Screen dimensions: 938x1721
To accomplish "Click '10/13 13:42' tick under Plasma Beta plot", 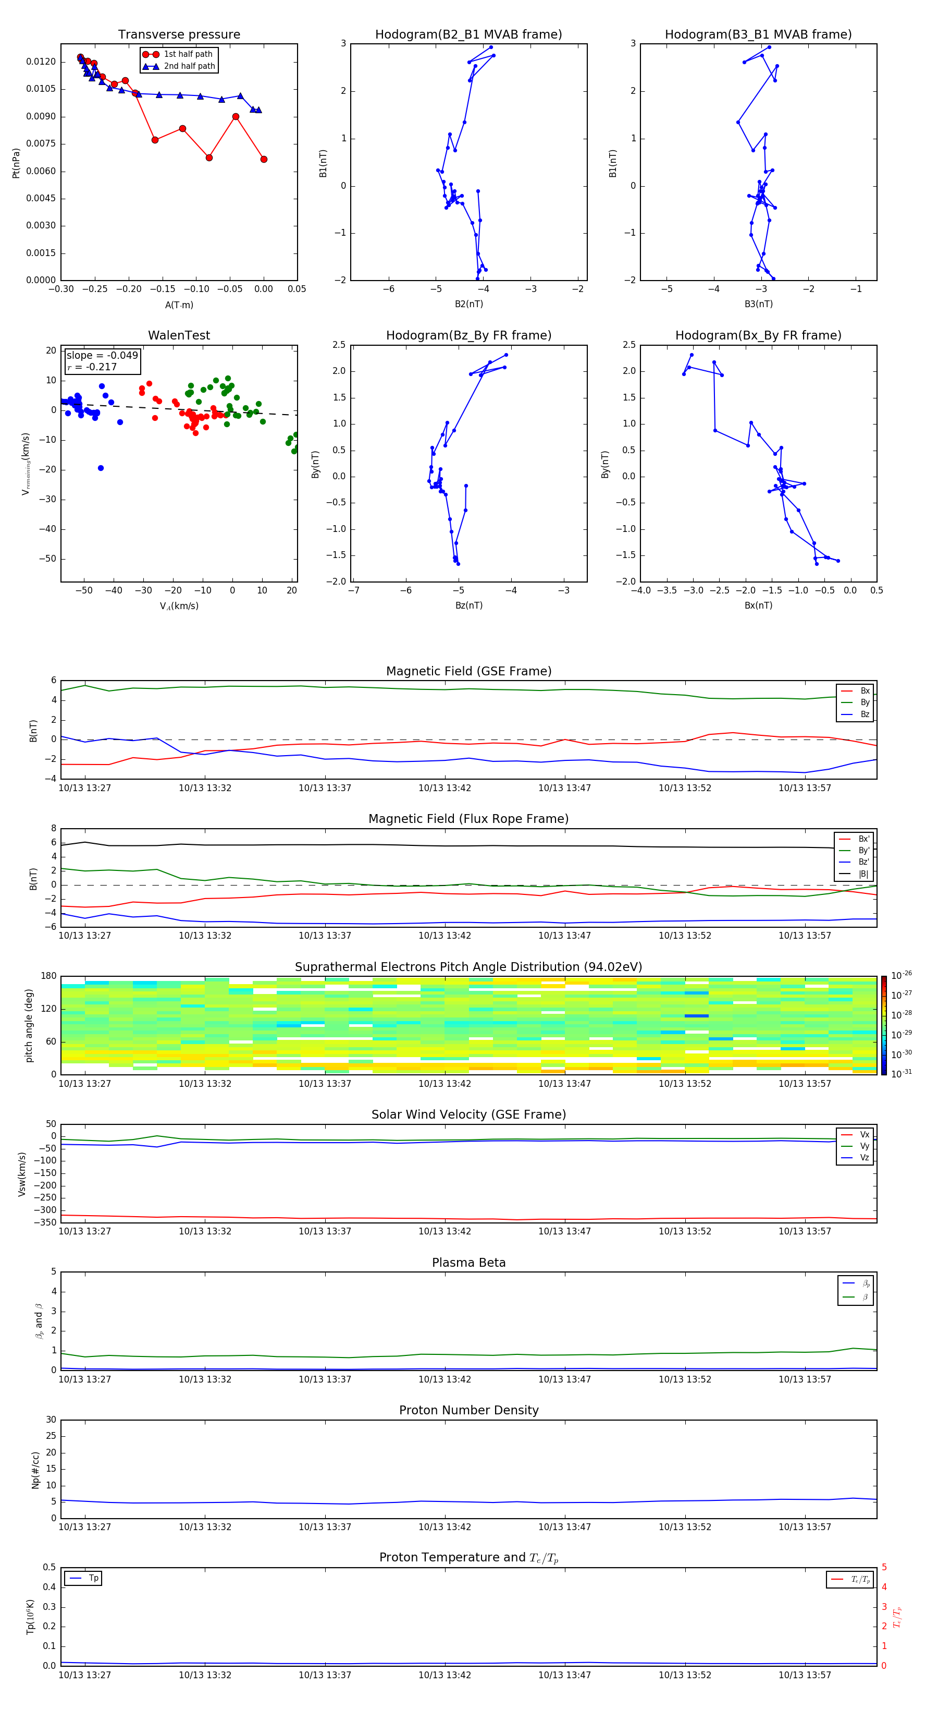I will [445, 1379].
